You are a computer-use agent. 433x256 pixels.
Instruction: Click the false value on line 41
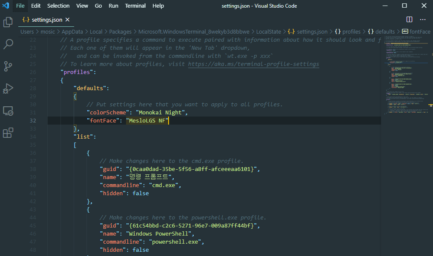coord(141,193)
